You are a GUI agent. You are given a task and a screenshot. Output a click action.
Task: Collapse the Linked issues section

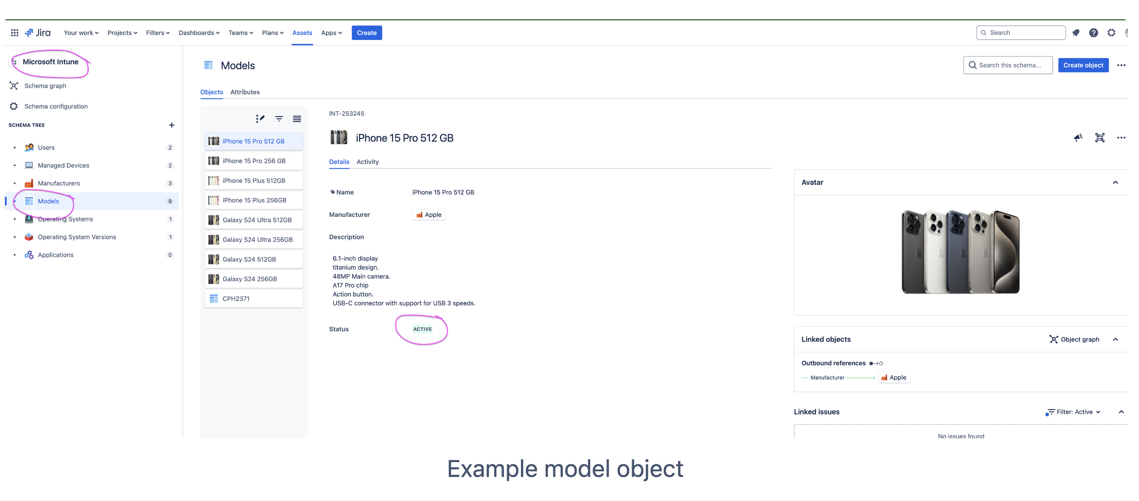1121,412
